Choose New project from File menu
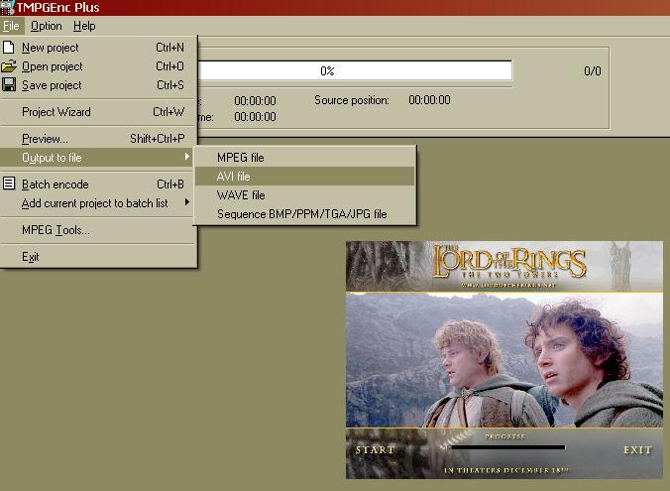 click(98, 48)
